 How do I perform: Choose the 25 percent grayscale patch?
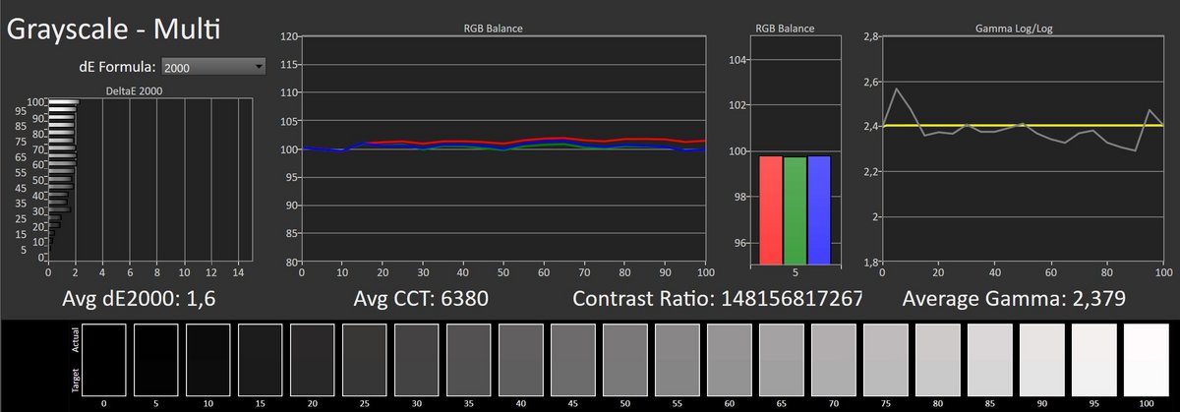pyautogui.click(x=365, y=360)
